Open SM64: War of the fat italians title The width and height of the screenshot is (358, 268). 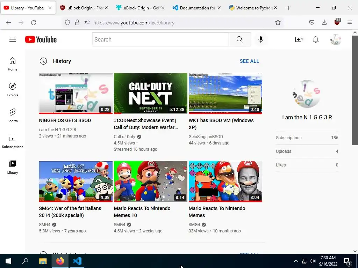click(x=70, y=212)
